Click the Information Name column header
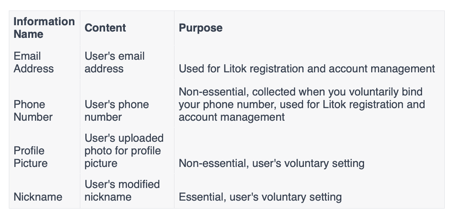The width and height of the screenshot is (454, 217). point(44,28)
